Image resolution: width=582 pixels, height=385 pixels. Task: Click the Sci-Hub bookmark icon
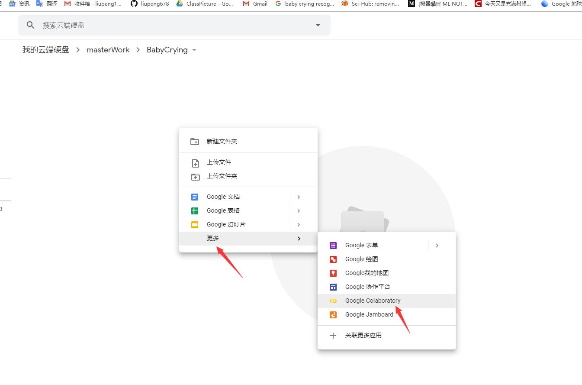point(345,3)
